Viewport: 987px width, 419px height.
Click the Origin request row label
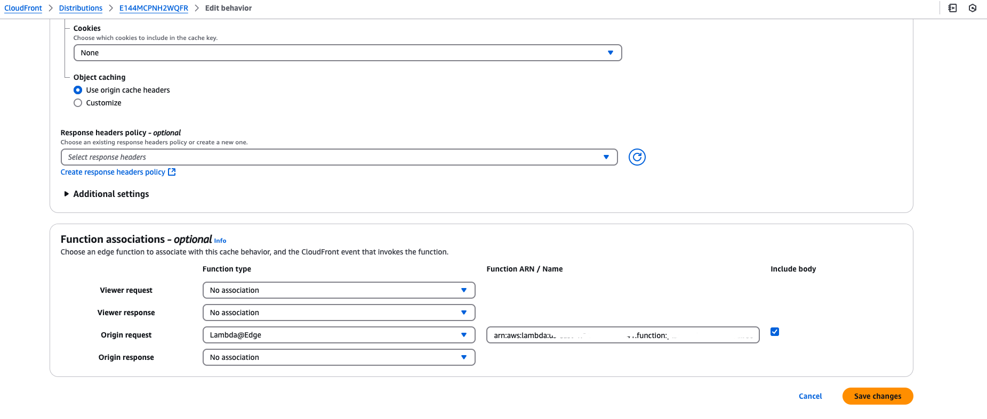click(x=126, y=335)
